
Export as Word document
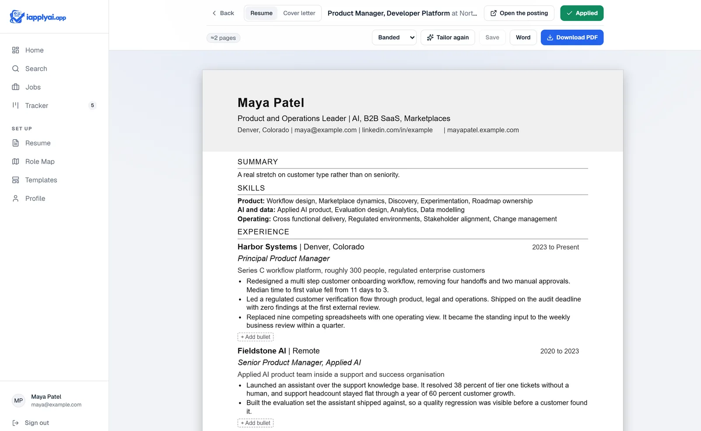click(x=523, y=38)
